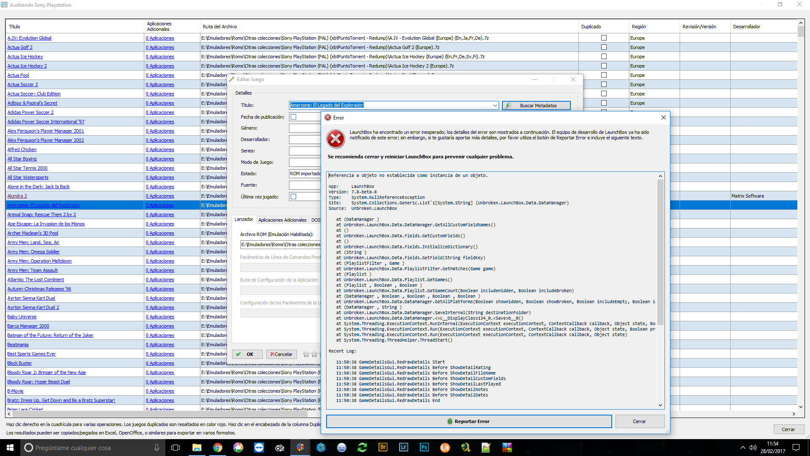Screen dimensions: 810x456
Task: Click the audit grid horizontal scrollbar right arrow
Action: [794, 414]
